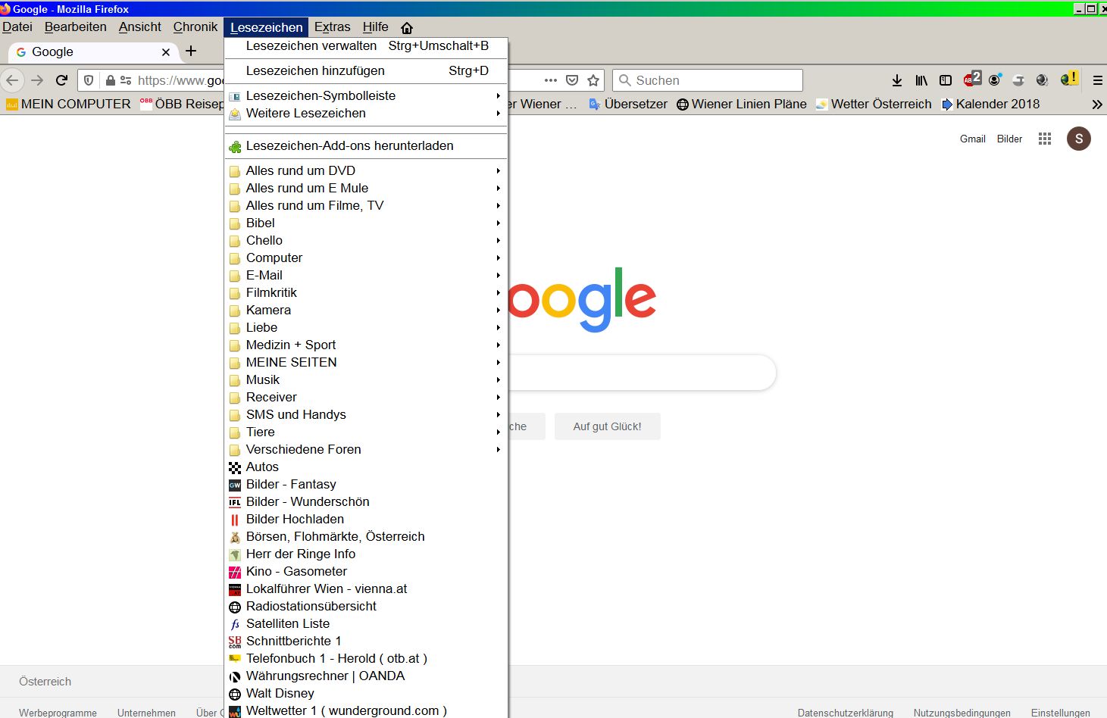Expand the MEINE SEITEN folder
The height and width of the screenshot is (718, 1107).
coord(367,363)
